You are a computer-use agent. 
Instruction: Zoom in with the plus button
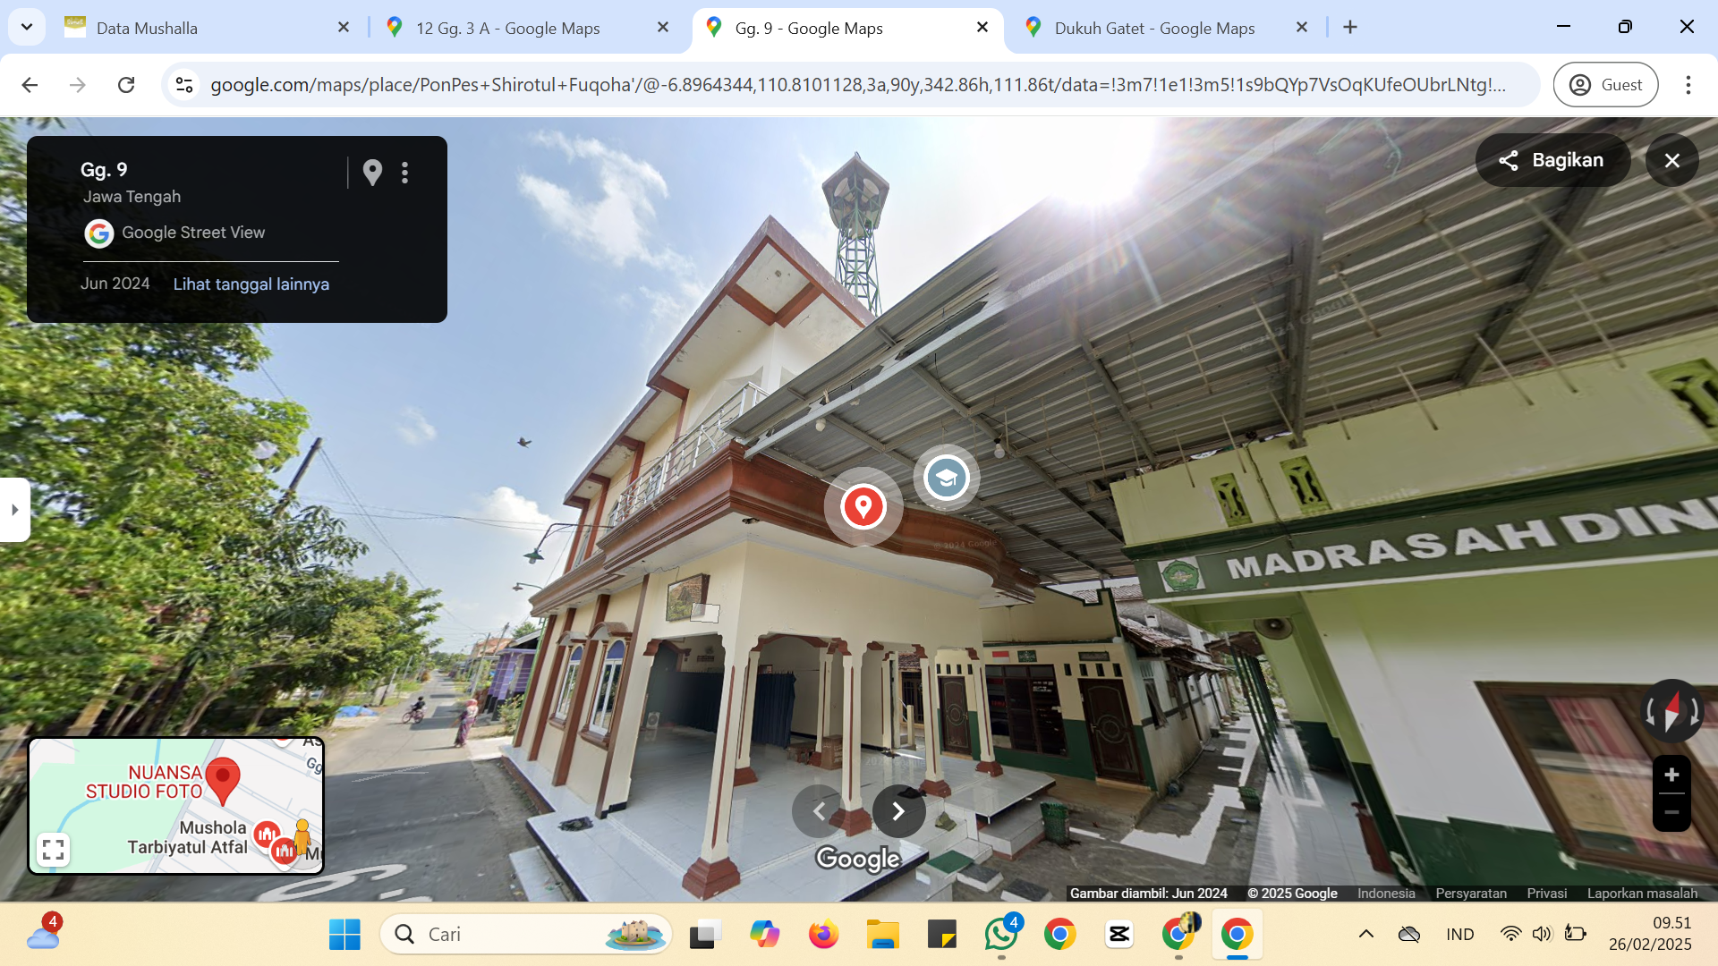(x=1671, y=775)
